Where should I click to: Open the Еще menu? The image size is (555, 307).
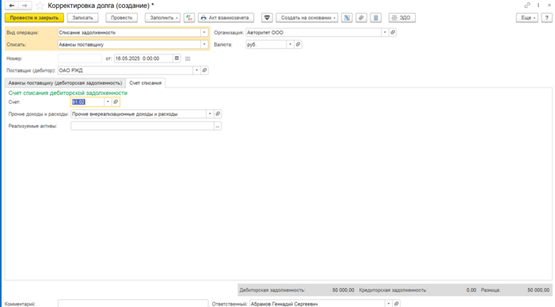(x=527, y=17)
